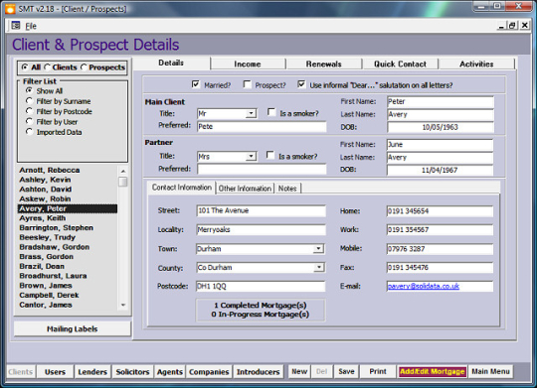The image size is (537, 388).
Task: Click the Locality field
Action: [x=261, y=229]
